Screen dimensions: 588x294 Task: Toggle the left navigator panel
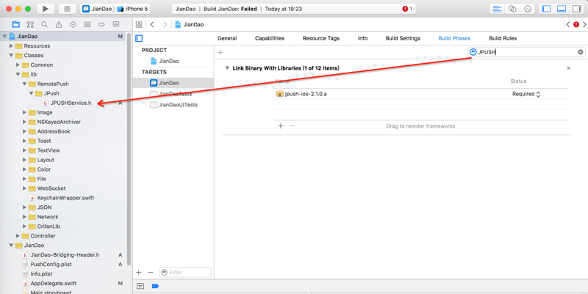546,9
